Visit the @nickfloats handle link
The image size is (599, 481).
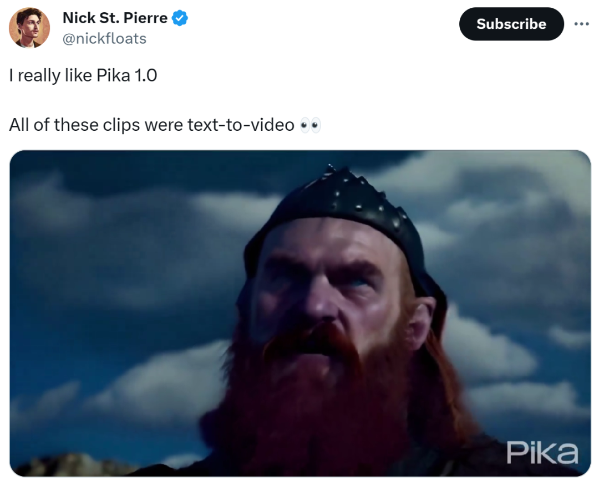[x=104, y=39]
